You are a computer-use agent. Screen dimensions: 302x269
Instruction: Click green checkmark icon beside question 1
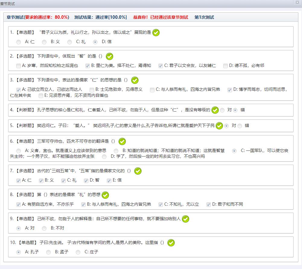pyautogui.click(x=156, y=33)
